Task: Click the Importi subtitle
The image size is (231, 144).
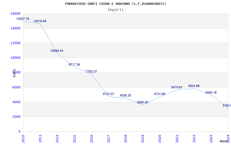Action: click(115, 10)
